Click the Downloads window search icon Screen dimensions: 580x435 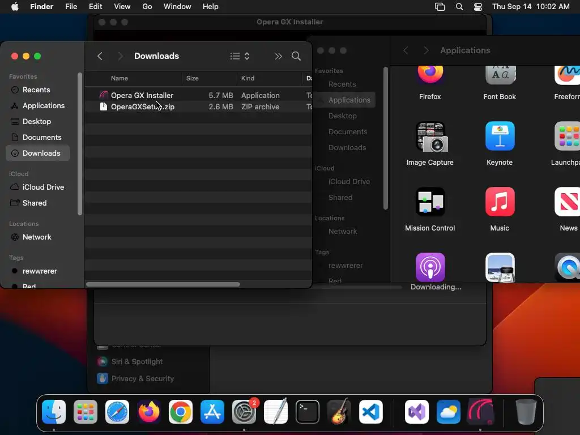pyautogui.click(x=296, y=56)
